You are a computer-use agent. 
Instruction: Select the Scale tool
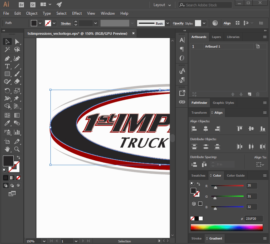[17, 90]
